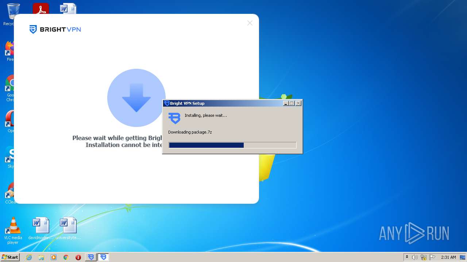The image size is (467, 262).
Task: Open the Opera desktop shortcut
Action: tap(9, 122)
